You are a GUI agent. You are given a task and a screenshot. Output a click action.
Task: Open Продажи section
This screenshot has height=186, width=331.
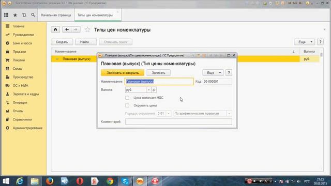(19, 52)
